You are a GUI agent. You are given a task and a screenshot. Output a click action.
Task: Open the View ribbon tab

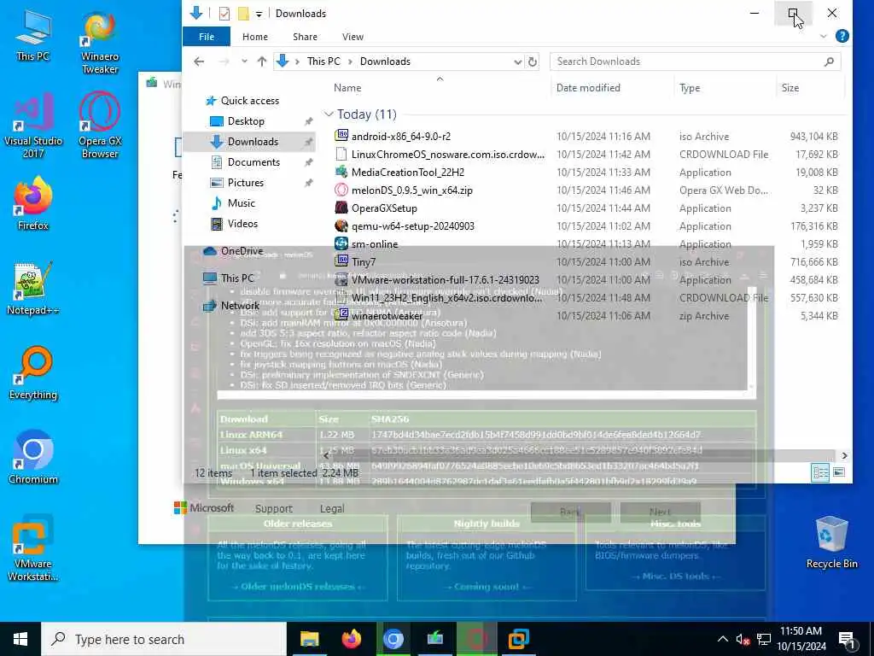(x=353, y=36)
